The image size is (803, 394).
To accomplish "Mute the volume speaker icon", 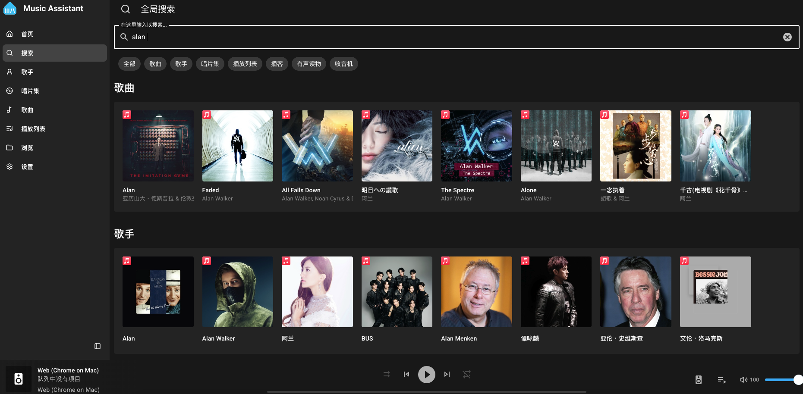I will tap(743, 380).
